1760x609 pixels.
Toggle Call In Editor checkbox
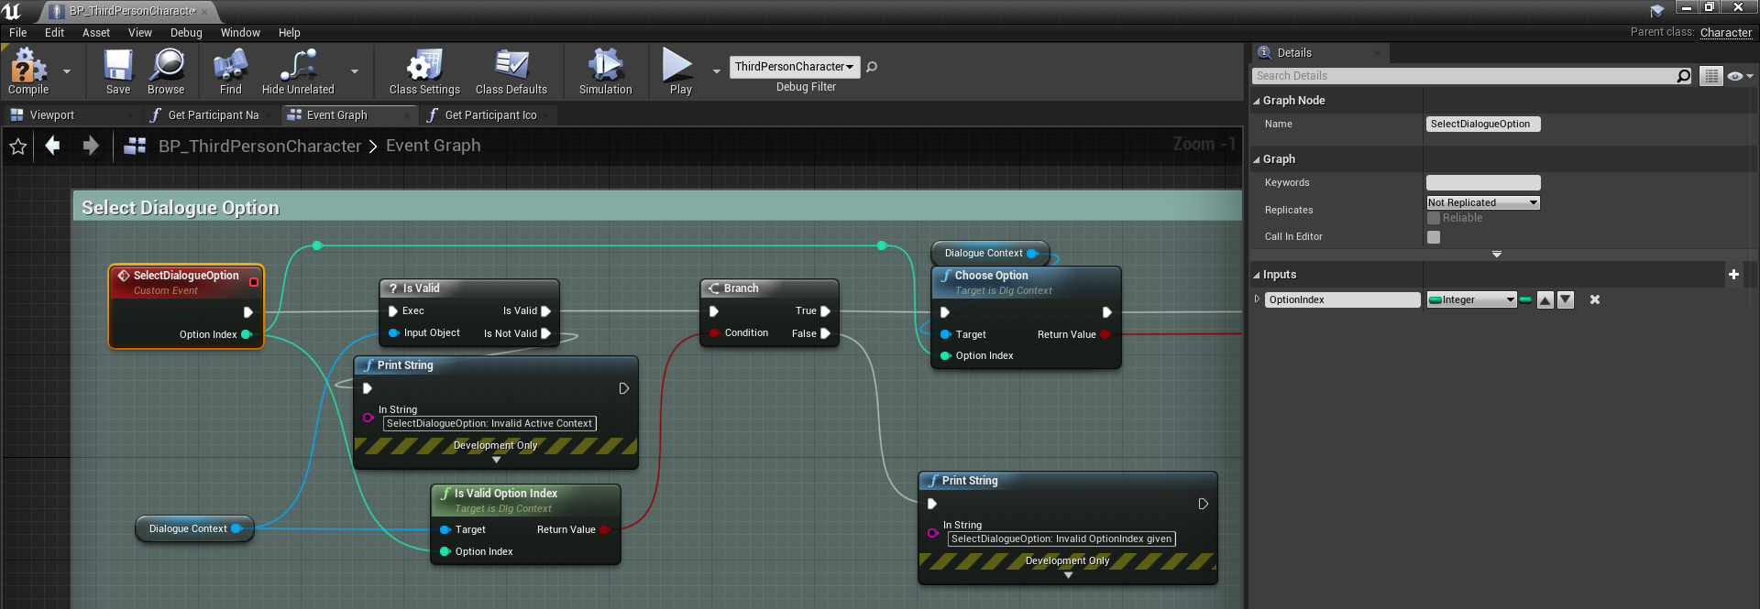1433,237
